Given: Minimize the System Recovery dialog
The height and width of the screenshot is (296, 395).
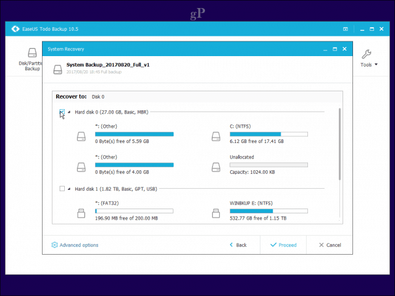Looking at the screenshot, I should tap(325, 49).
